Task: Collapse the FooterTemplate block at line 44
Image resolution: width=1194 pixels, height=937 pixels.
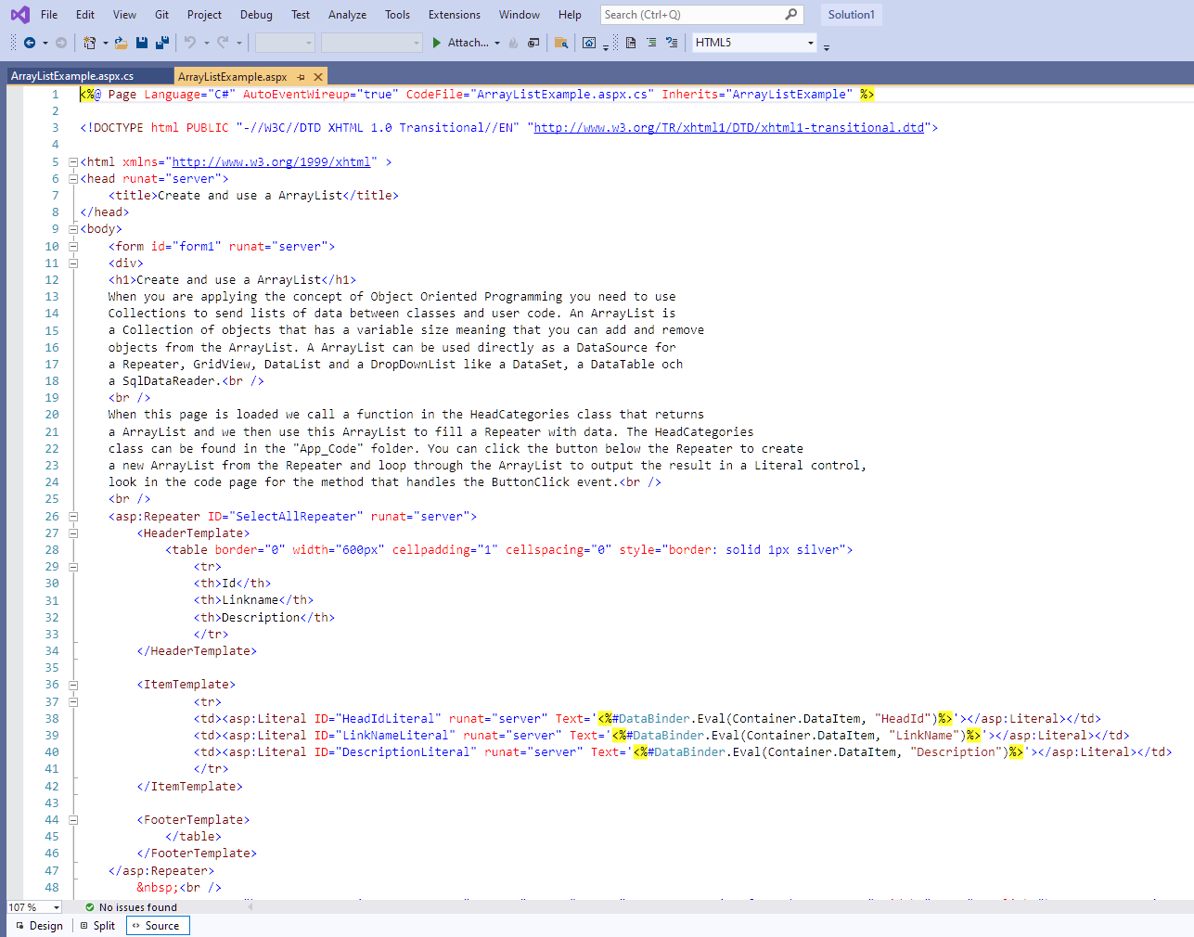Action: 73,820
